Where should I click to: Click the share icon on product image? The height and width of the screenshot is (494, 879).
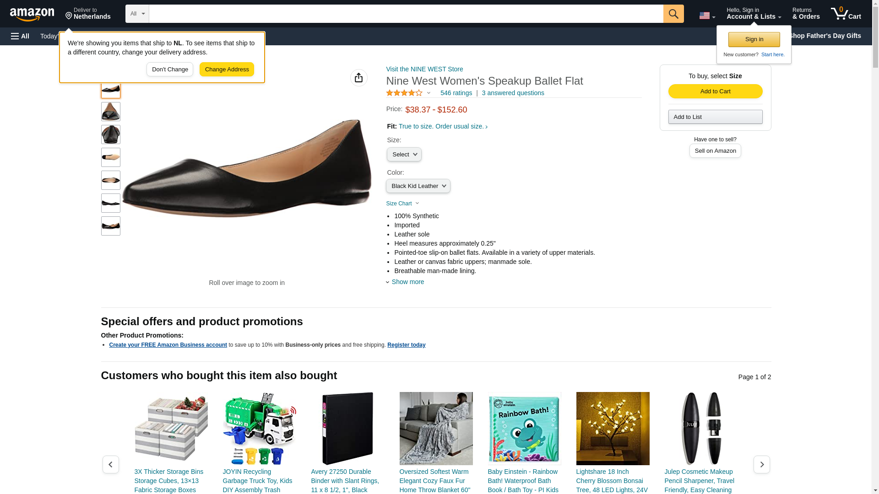pos(358,78)
